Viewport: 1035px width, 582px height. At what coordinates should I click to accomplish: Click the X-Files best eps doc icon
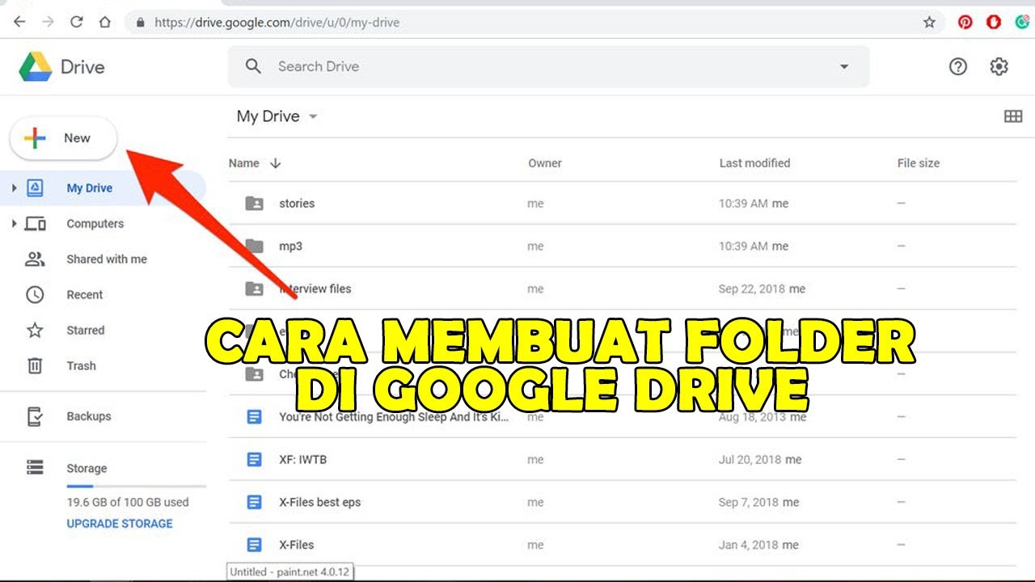254,502
